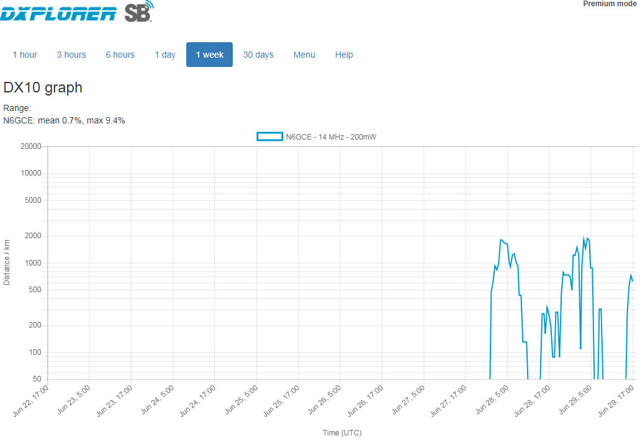Click the Jun 22, 17:00 axis label
Viewport: 640px width, 446px height.
[x=32, y=401]
